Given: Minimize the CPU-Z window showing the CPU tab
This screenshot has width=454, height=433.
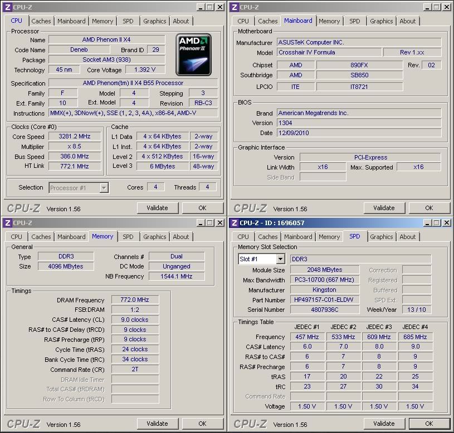Looking at the screenshot, I should [199, 7].
